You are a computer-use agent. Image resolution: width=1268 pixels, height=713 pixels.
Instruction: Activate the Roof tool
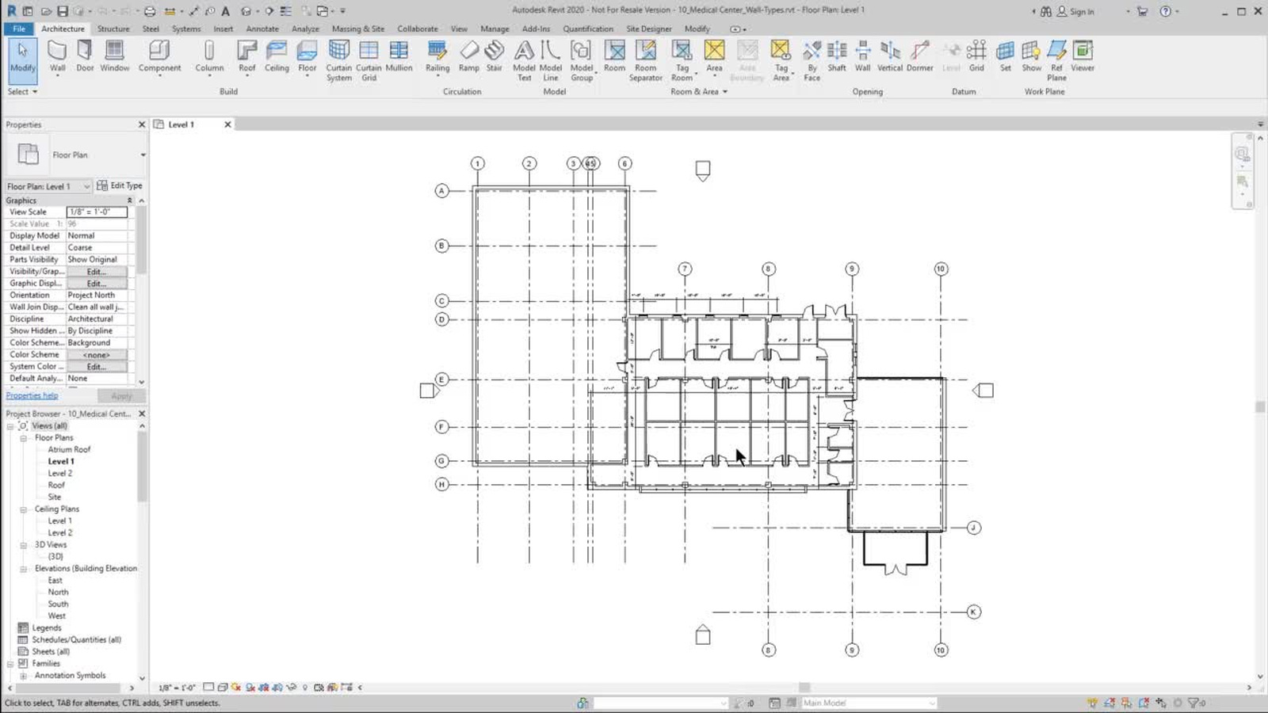pos(247,56)
